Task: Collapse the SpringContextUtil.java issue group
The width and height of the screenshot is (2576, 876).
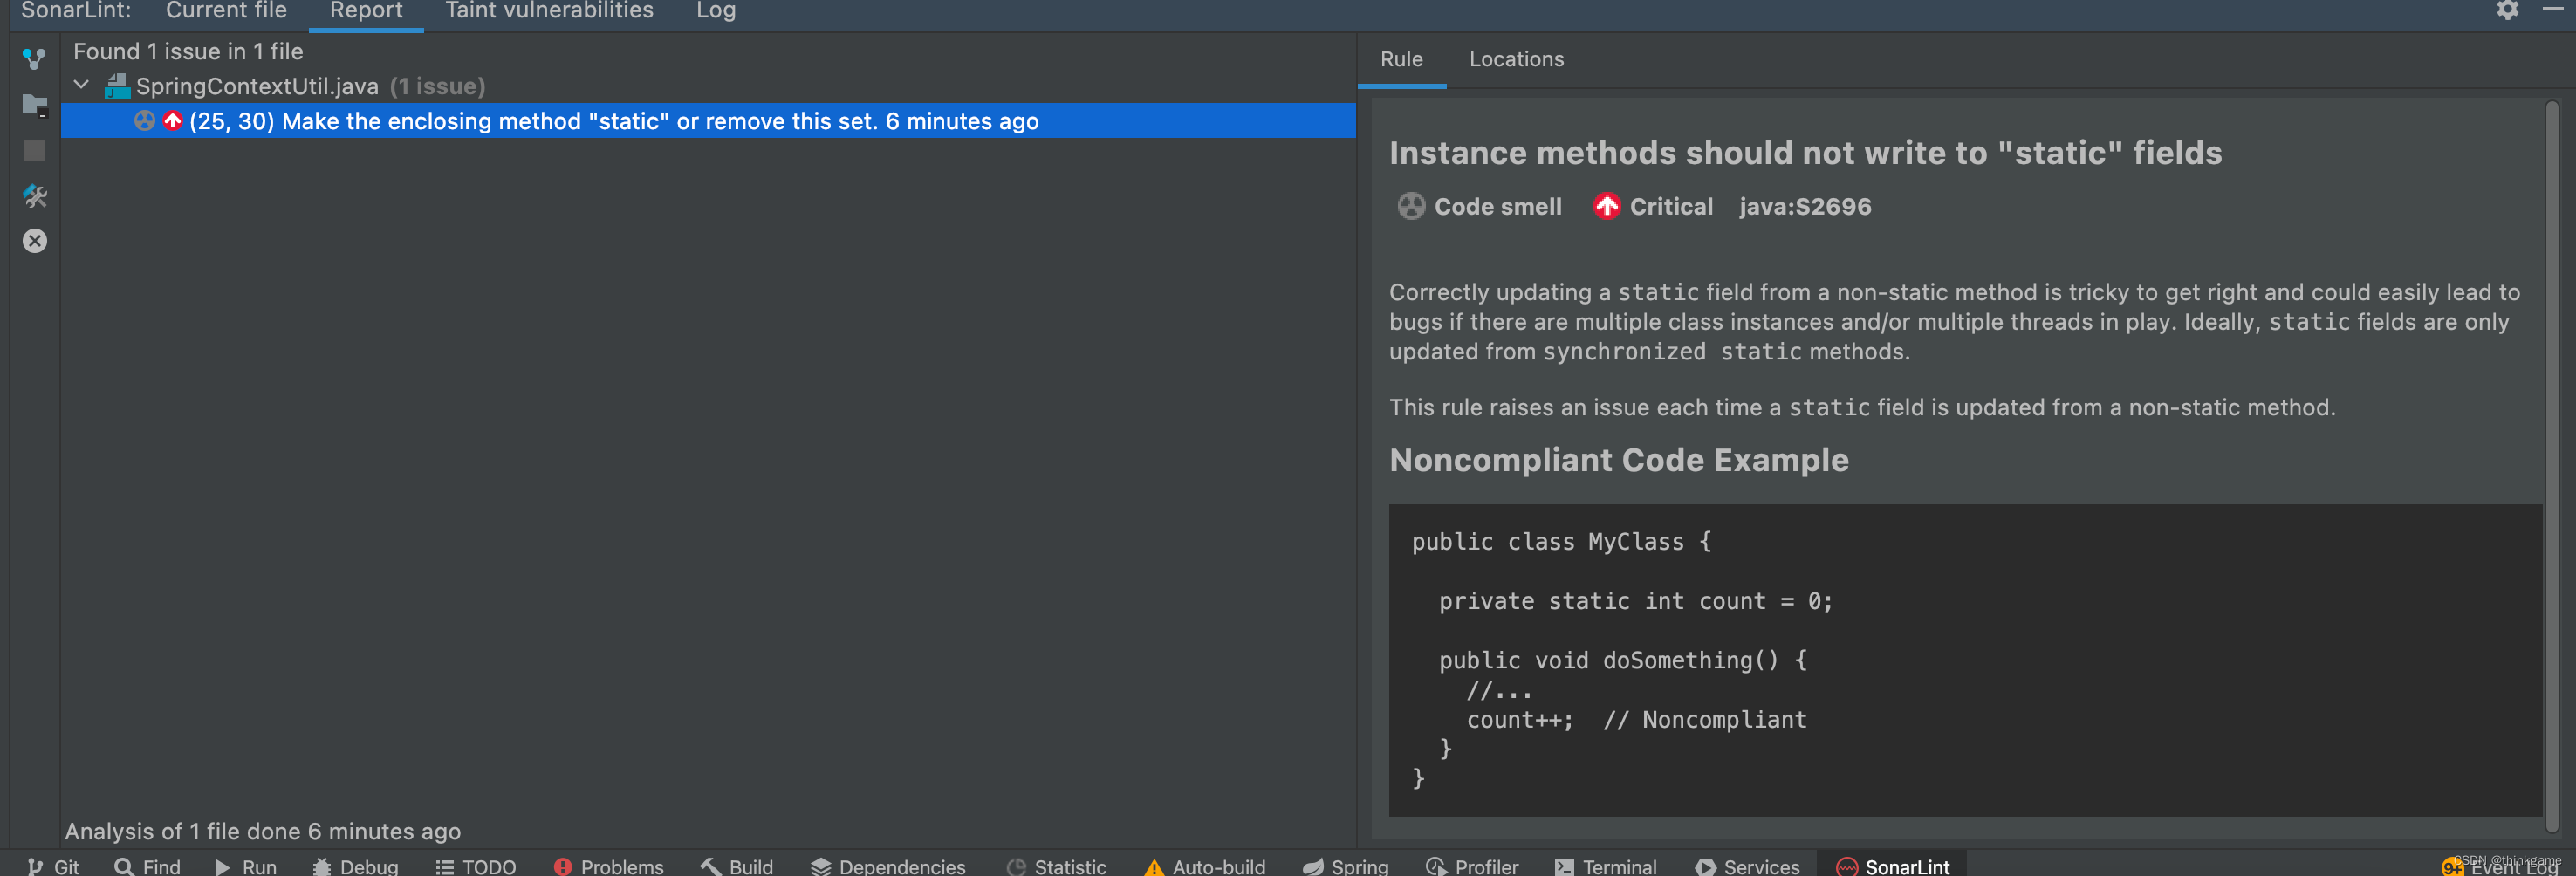Action: (x=81, y=85)
